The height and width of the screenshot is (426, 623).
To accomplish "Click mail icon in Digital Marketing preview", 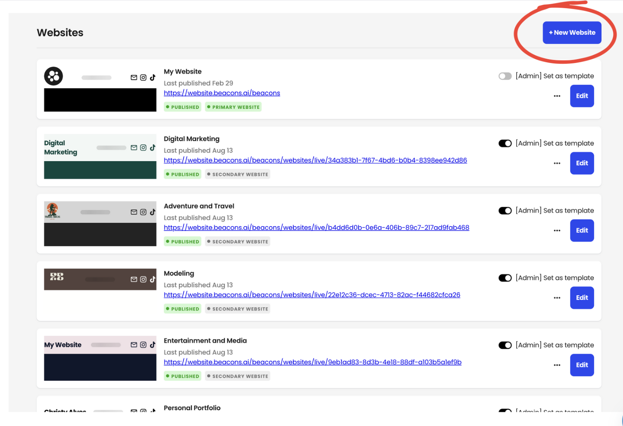I will (x=134, y=148).
